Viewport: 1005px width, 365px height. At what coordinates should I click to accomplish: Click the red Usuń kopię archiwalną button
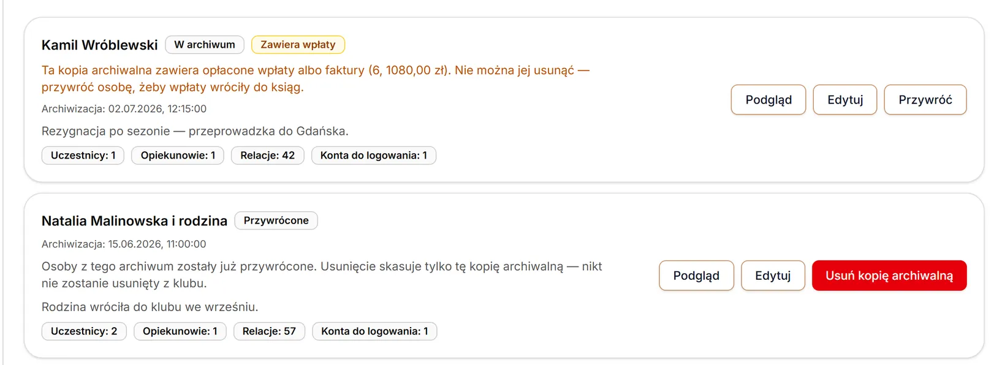point(889,276)
